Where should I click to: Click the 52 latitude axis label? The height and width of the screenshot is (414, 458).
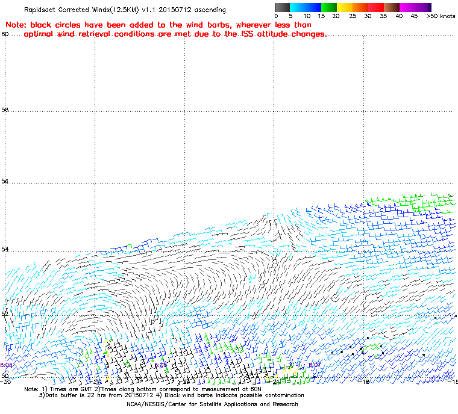pyautogui.click(x=5, y=314)
